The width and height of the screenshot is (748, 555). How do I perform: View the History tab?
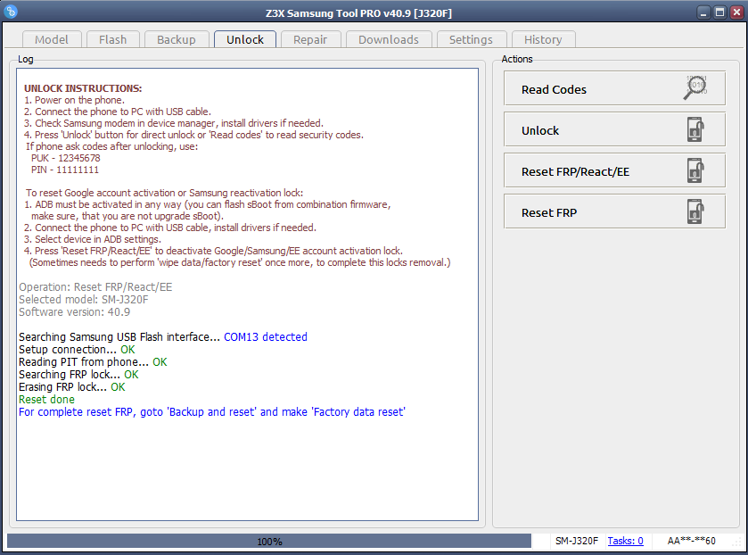point(543,39)
